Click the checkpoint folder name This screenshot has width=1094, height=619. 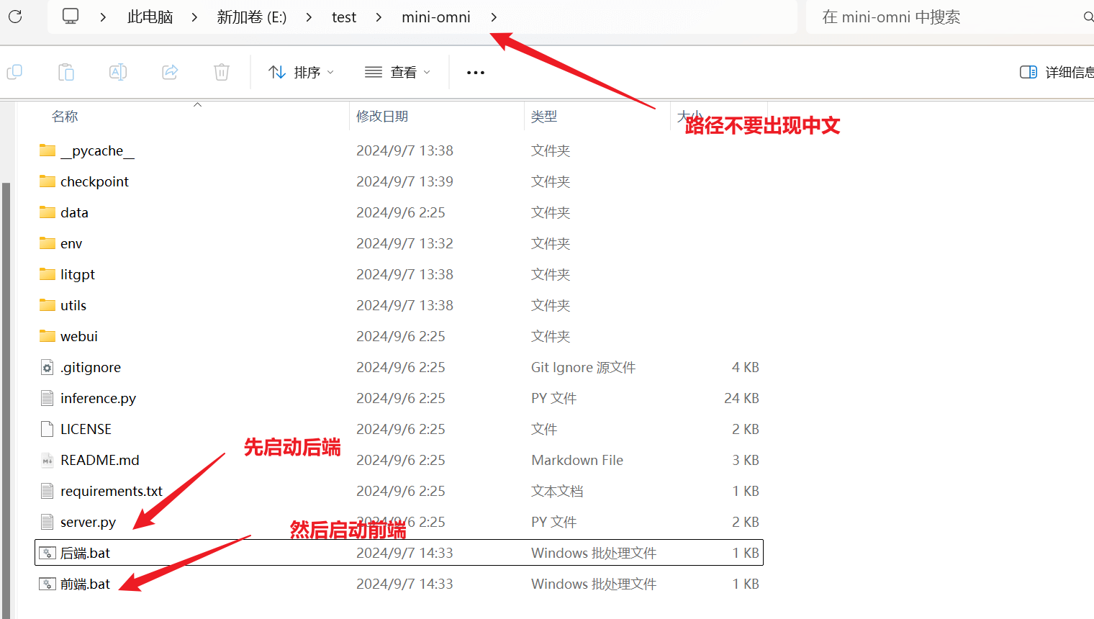(94, 181)
